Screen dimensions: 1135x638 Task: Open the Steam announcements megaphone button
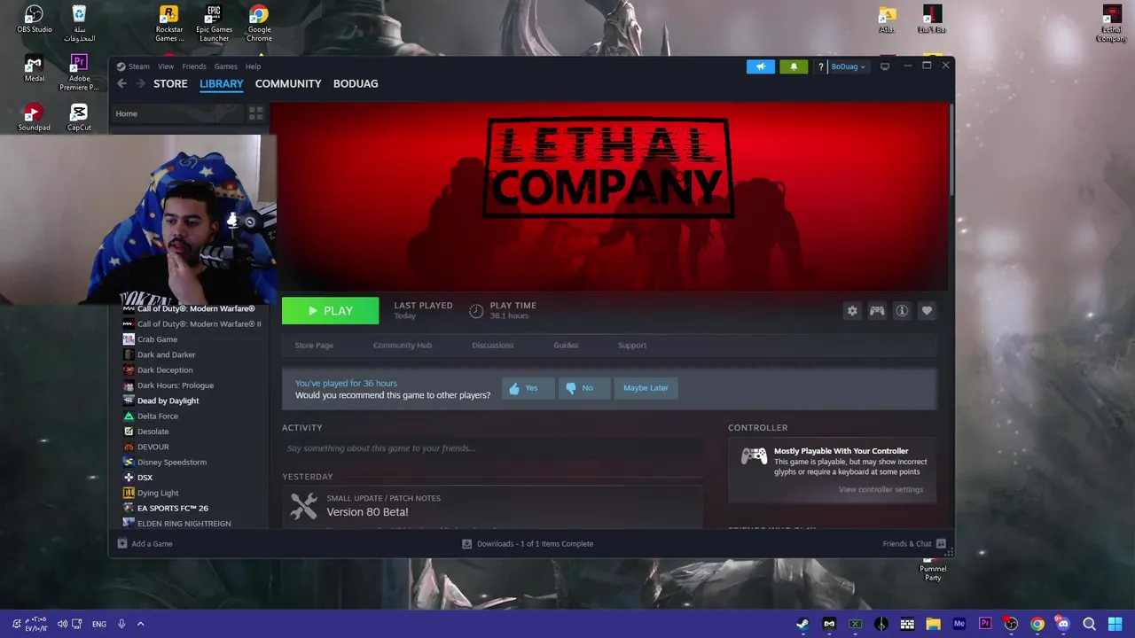coord(760,66)
